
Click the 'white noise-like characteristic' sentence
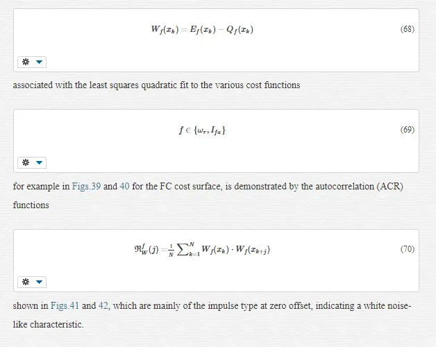click(212, 315)
